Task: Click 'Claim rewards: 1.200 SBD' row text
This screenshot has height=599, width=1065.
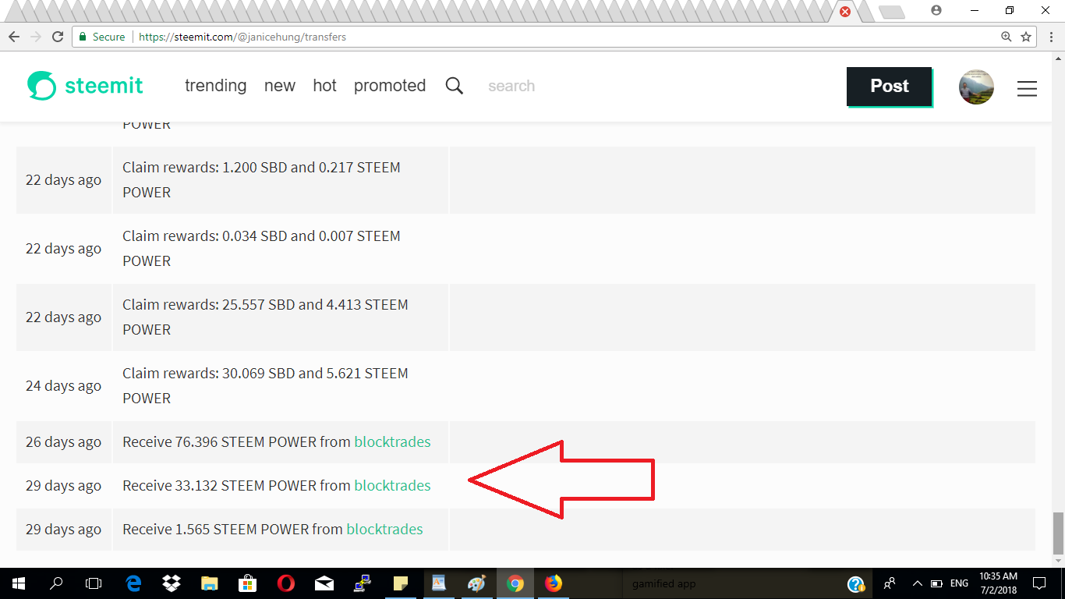Action: pos(261,179)
